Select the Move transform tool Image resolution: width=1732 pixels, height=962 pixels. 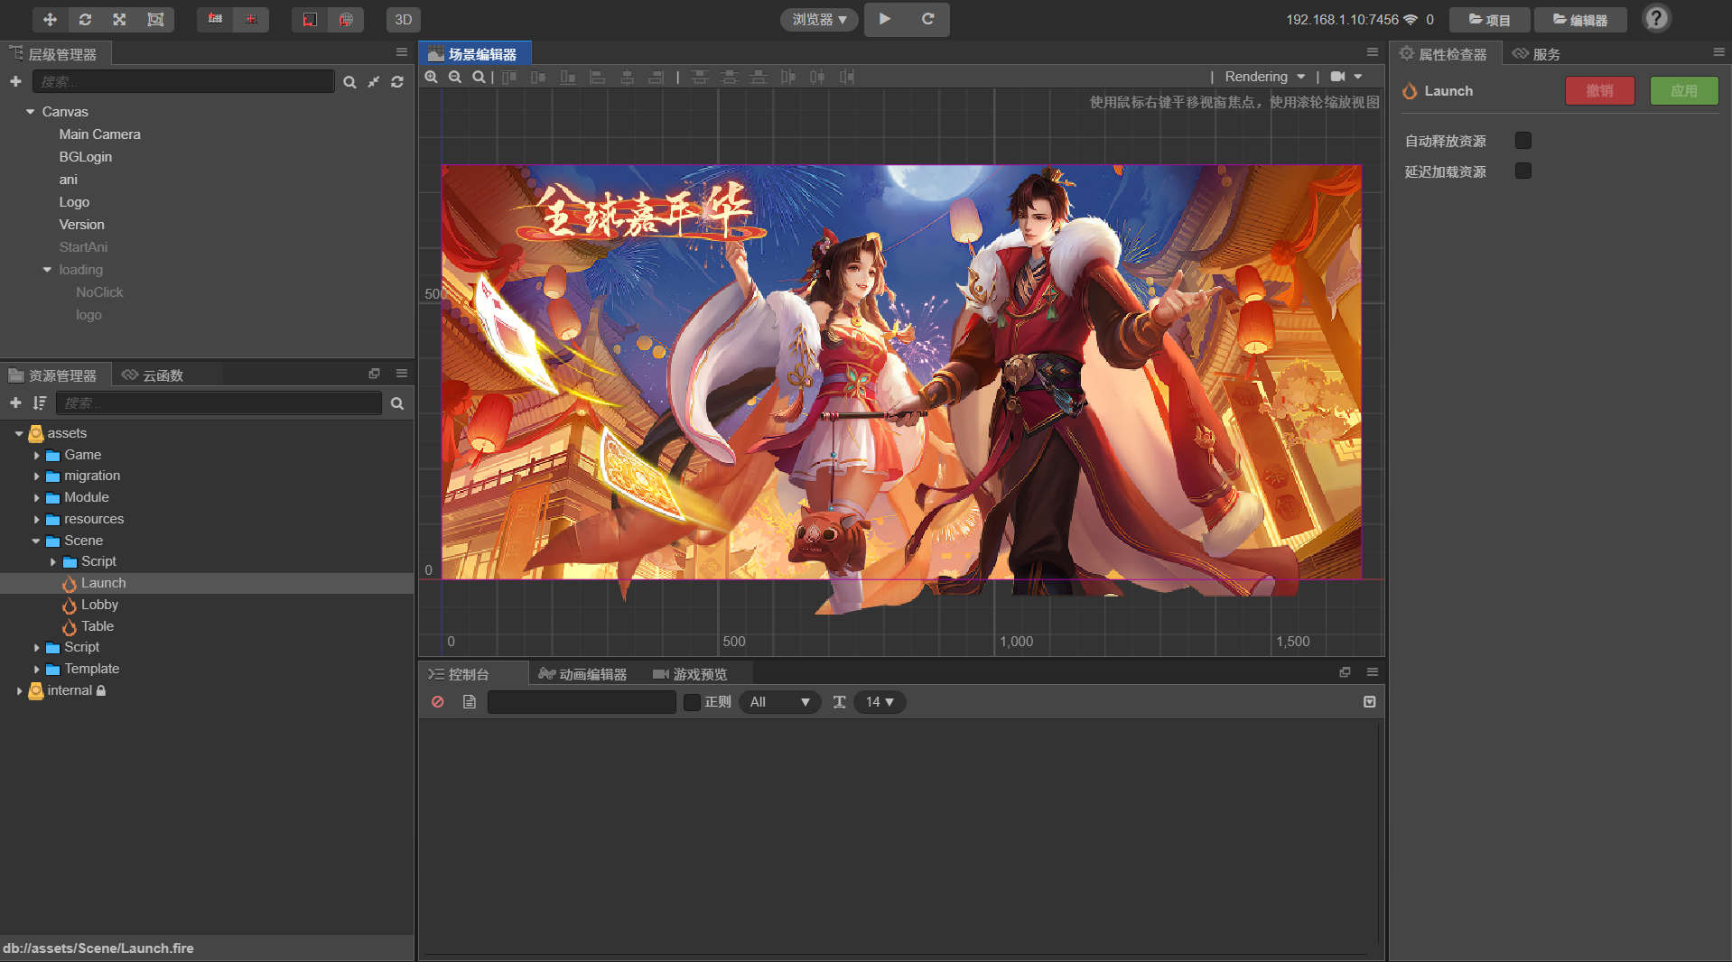point(50,19)
